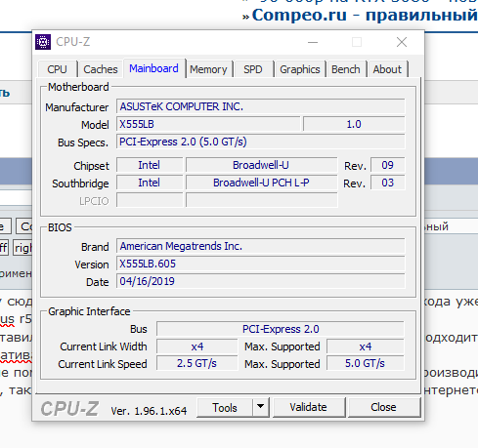
Task: Click the Chipset name Broadwell-U
Action: (261, 165)
